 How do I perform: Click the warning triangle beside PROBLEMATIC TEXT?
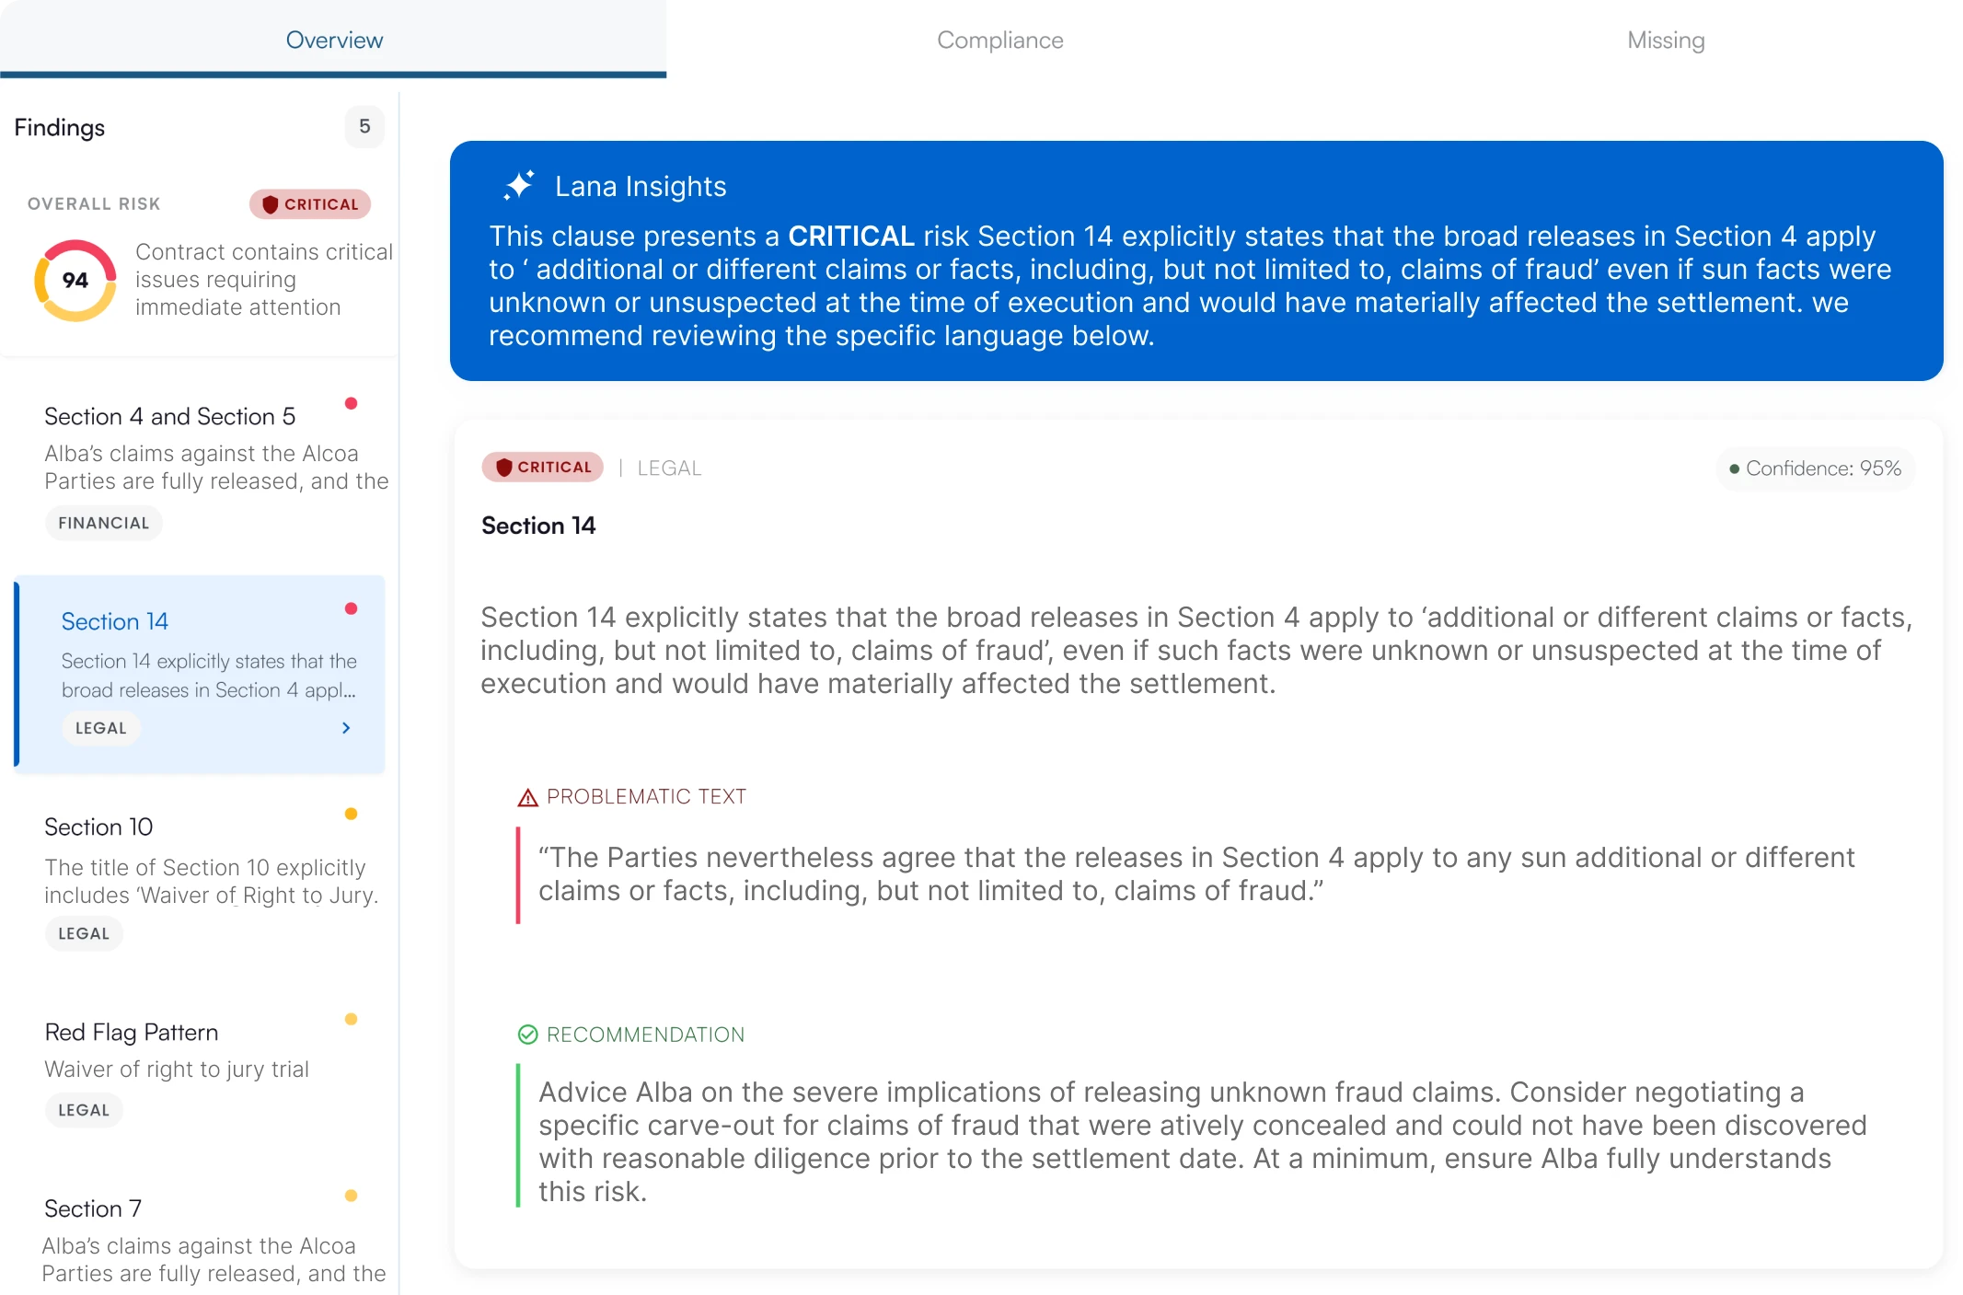[526, 796]
